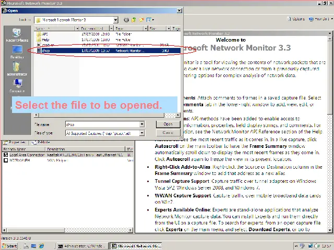The height and width of the screenshot is (250, 334).
Task: Click the Cancel button in Open dialog
Action: (168, 133)
